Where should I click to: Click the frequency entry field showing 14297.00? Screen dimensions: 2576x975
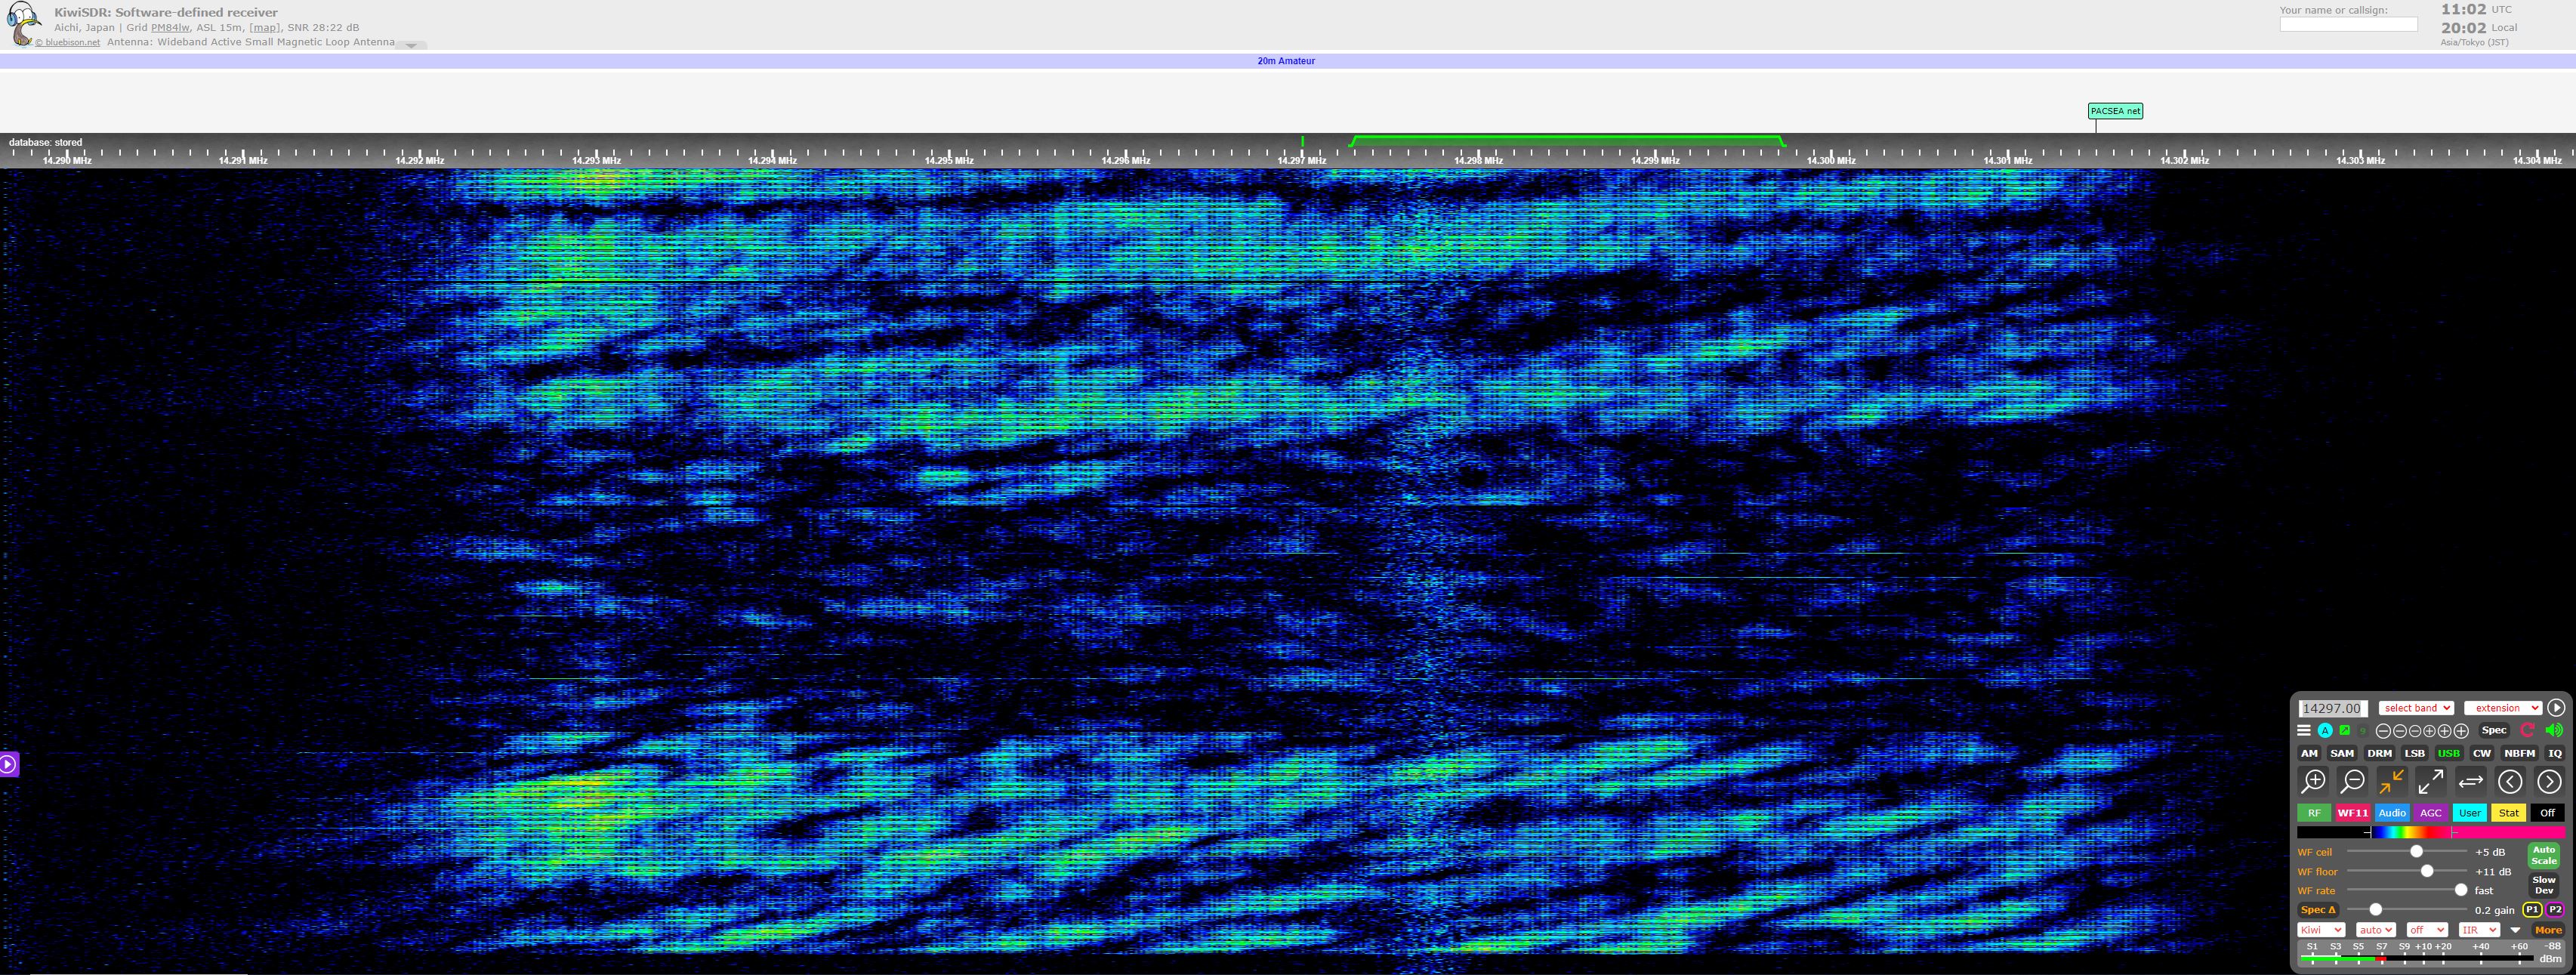pyautogui.click(x=2332, y=708)
